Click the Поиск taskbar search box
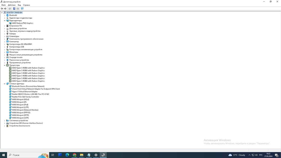Image resolution: width=281 pixels, height=158 pixels. pyautogui.click(x=28, y=155)
